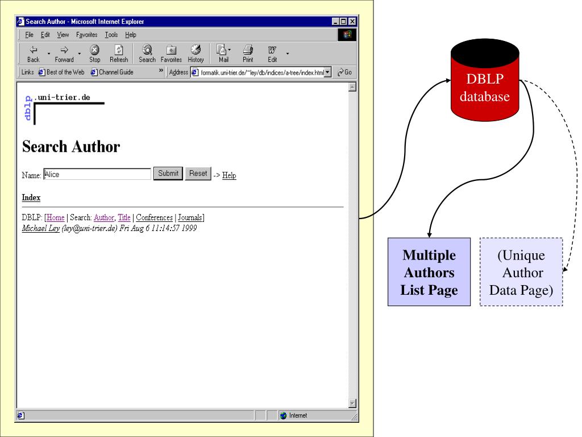
Task: Open the Favorites toolbar icon
Action: (x=171, y=53)
